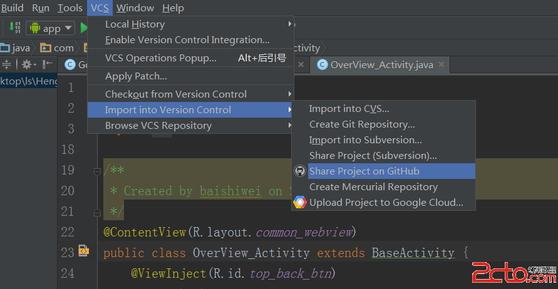558x289 pixels.
Task: Select Create Git Repository menu entry
Action: point(362,124)
